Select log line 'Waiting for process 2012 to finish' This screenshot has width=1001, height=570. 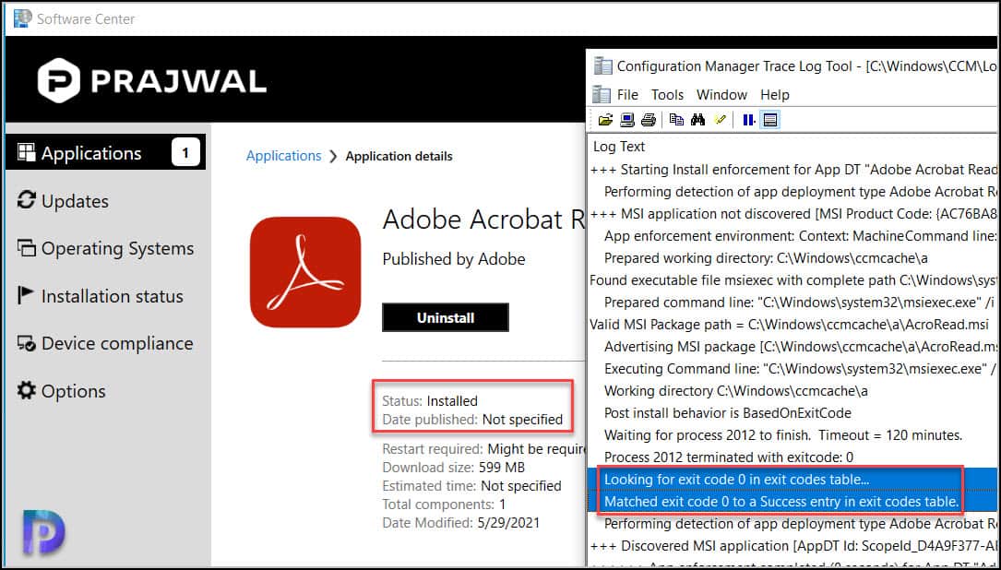click(x=792, y=435)
